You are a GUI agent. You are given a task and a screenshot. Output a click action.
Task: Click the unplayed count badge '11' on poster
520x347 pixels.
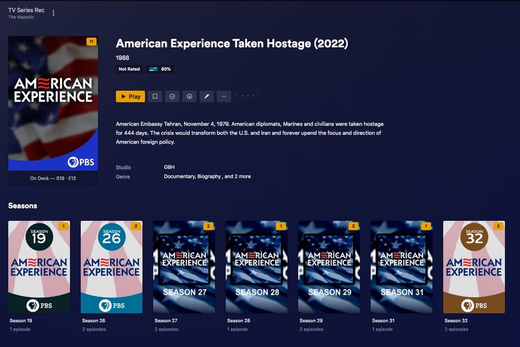coord(91,41)
